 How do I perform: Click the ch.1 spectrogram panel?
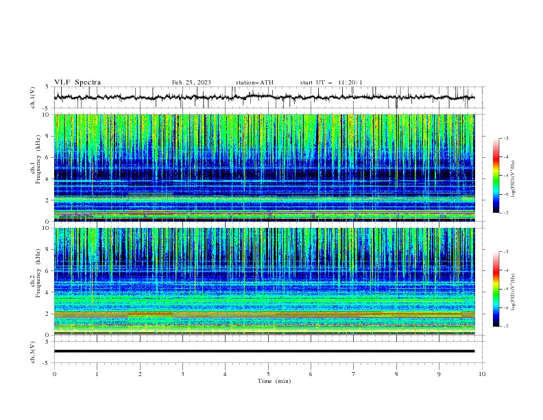264,167
